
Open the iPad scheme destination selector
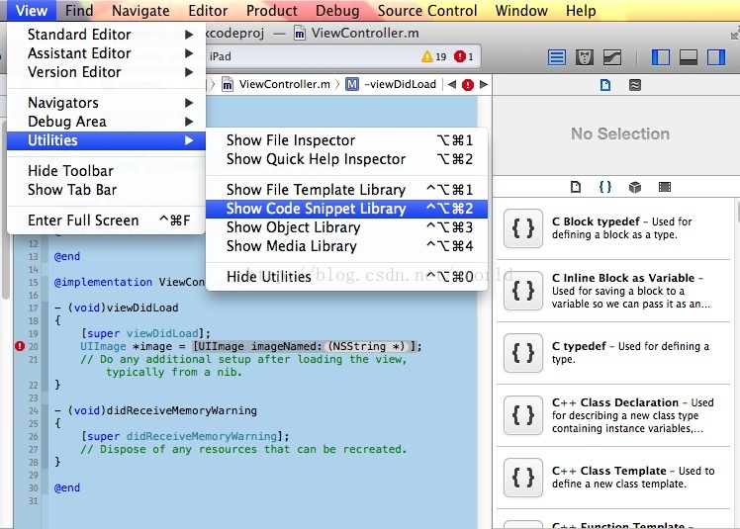pos(221,56)
